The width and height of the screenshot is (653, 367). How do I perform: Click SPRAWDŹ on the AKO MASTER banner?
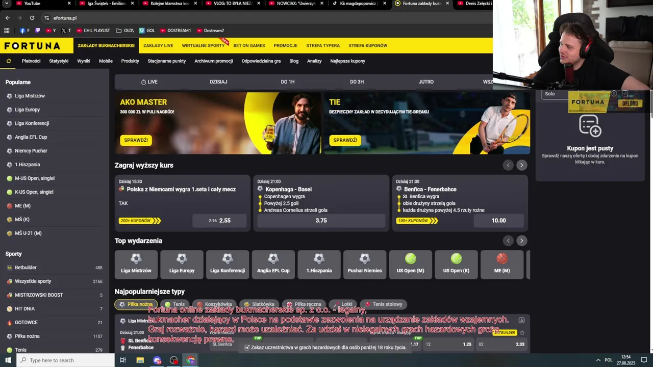tap(136, 140)
